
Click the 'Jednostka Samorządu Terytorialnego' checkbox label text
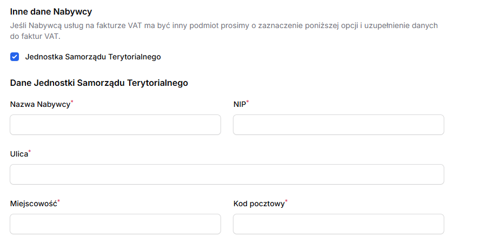(x=93, y=57)
